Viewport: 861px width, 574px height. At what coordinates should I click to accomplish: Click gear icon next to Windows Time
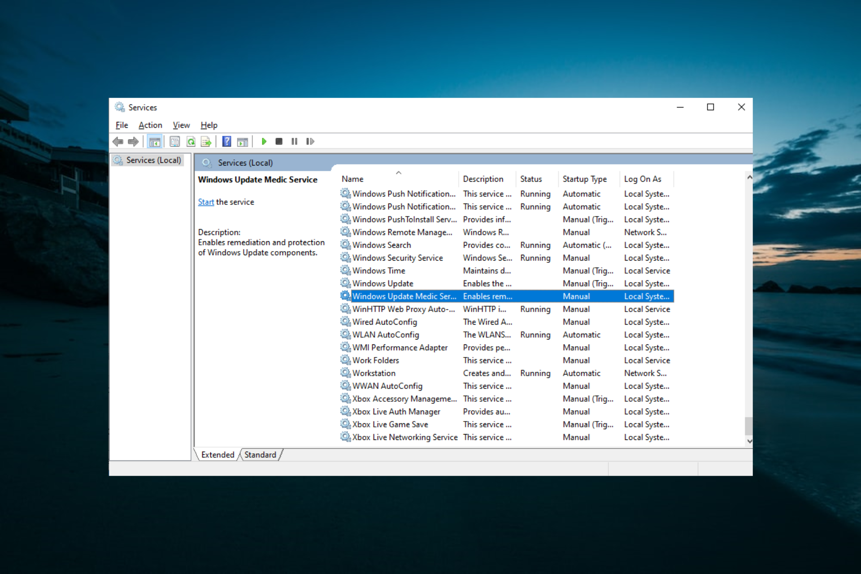(345, 270)
